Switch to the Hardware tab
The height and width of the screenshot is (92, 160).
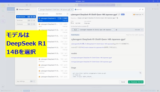[26, 24]
